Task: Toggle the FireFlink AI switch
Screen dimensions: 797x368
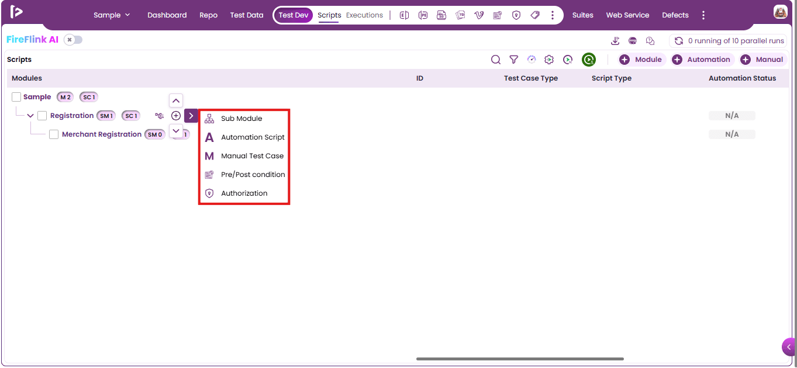Action: pos(73,40)
